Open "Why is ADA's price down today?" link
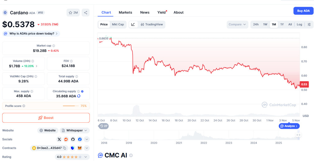 point(32,34)
